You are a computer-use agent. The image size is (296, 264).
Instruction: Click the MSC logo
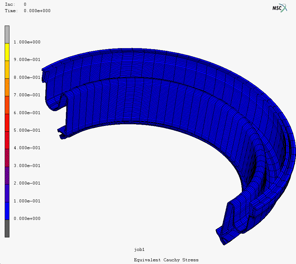click(280, 8)
